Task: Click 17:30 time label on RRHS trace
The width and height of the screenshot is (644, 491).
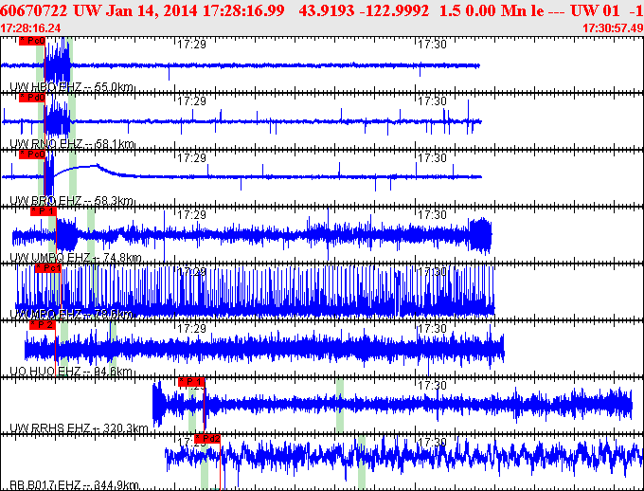Action: [x=432, y=386]
